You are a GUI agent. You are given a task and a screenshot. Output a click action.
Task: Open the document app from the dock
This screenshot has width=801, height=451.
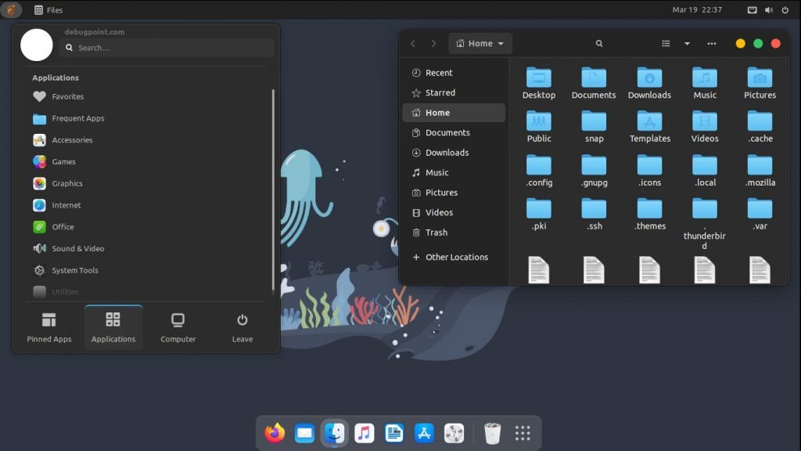click(394, 431)
